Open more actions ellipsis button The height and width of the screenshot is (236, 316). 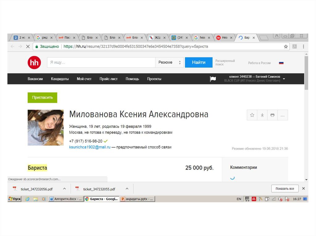pyautogui.click(x=282, y=115)
